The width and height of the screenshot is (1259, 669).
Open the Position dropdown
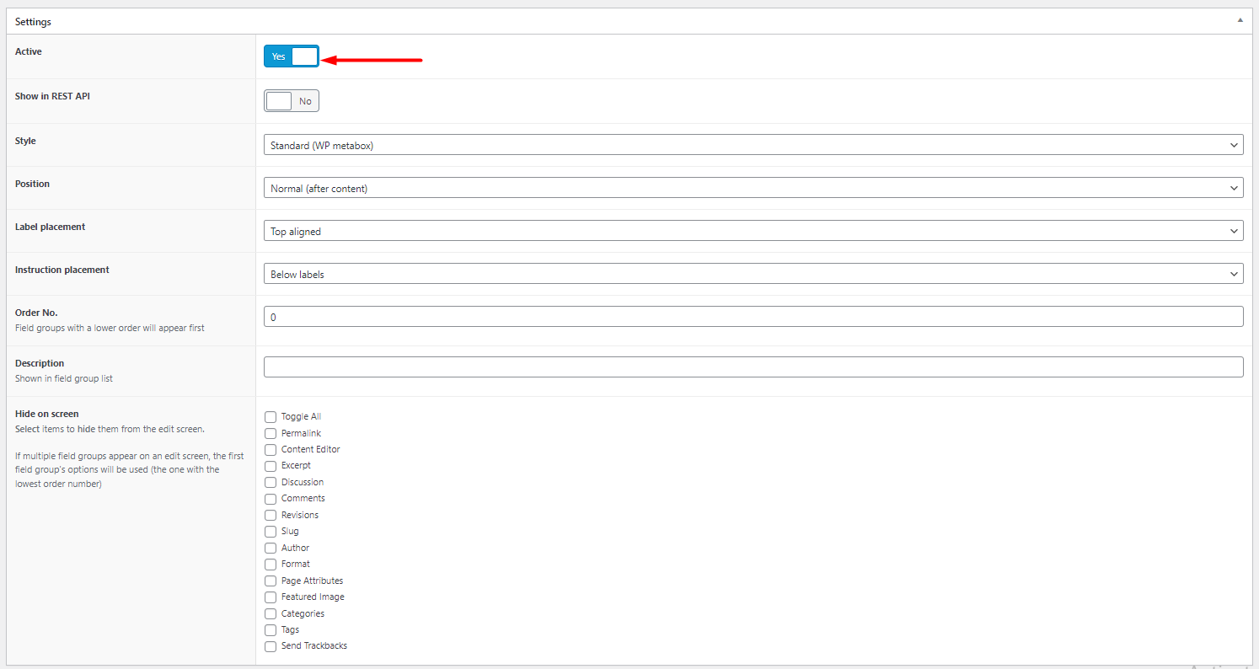753,187
